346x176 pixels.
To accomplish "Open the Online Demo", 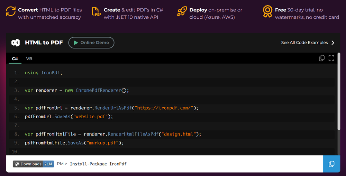I will tap(91, 43).
